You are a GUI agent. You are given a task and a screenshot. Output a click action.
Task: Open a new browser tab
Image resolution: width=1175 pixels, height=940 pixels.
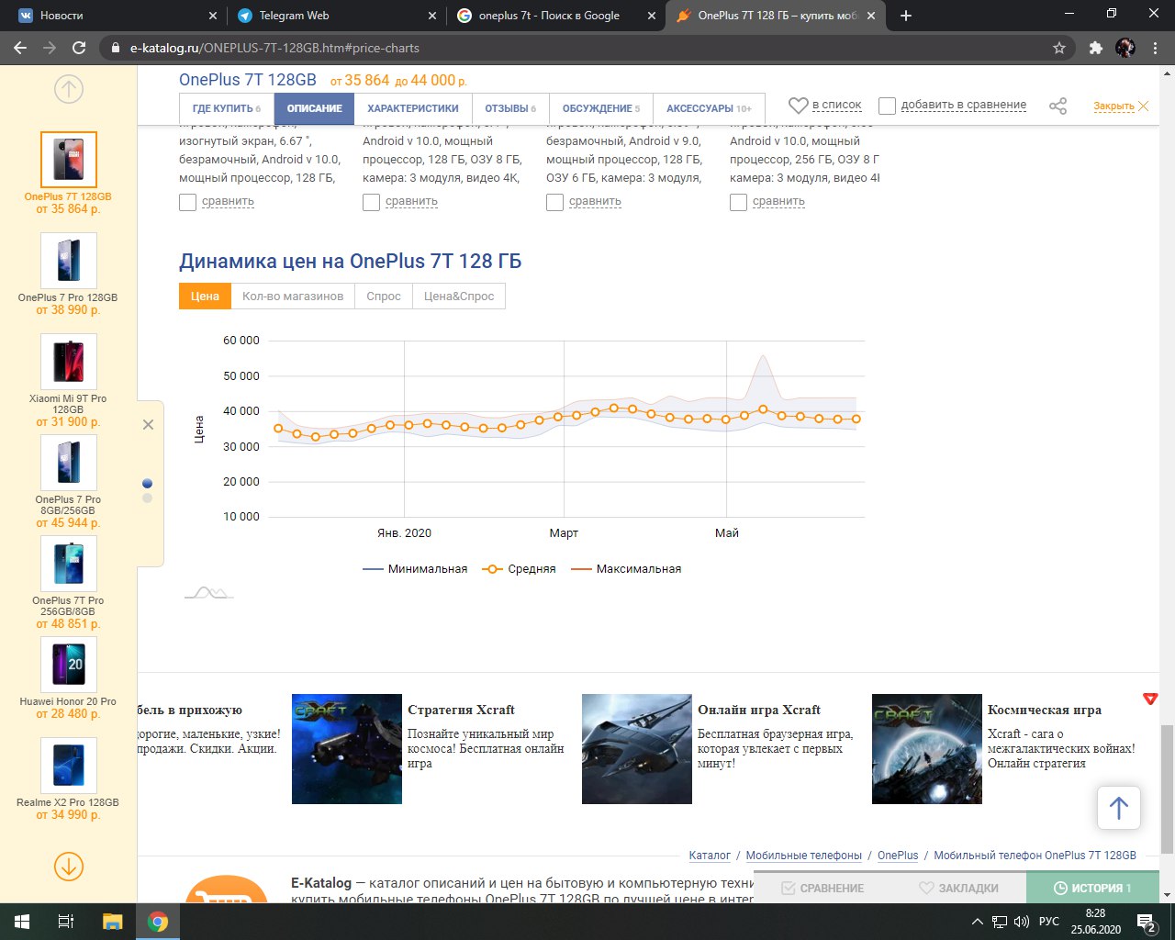tap(906, 16)
